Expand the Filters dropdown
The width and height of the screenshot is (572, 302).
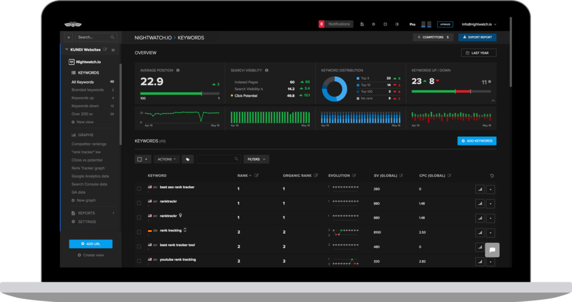pyautogui.click(x=256, y=159)
